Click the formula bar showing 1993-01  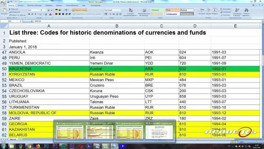tap(147, 21)
